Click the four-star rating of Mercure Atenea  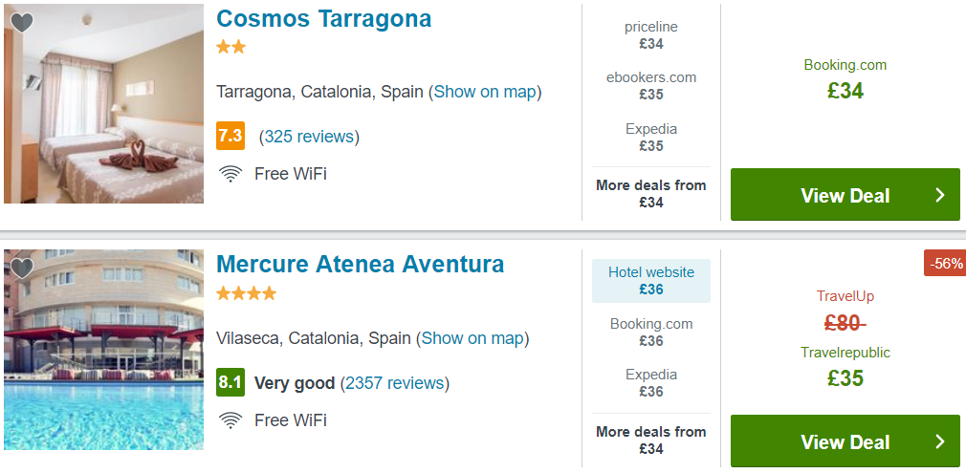click(247, 293)
